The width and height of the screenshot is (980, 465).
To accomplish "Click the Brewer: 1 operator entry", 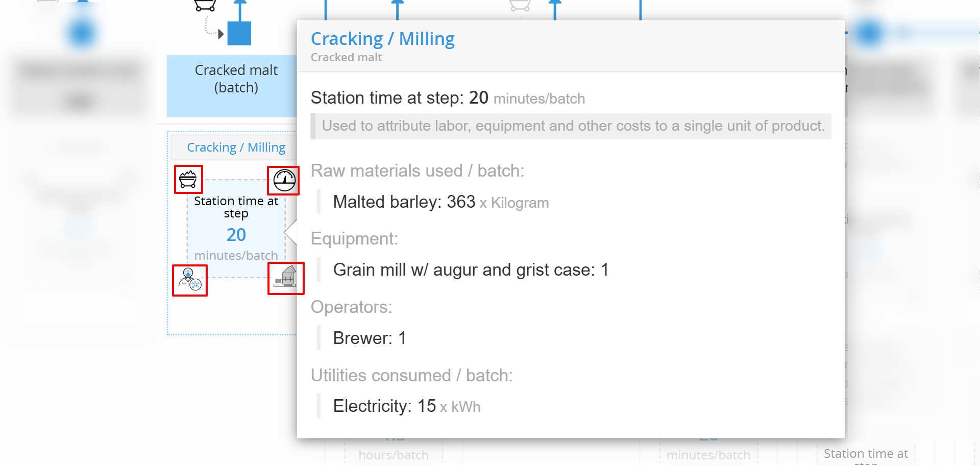I will tap(370, 338).
